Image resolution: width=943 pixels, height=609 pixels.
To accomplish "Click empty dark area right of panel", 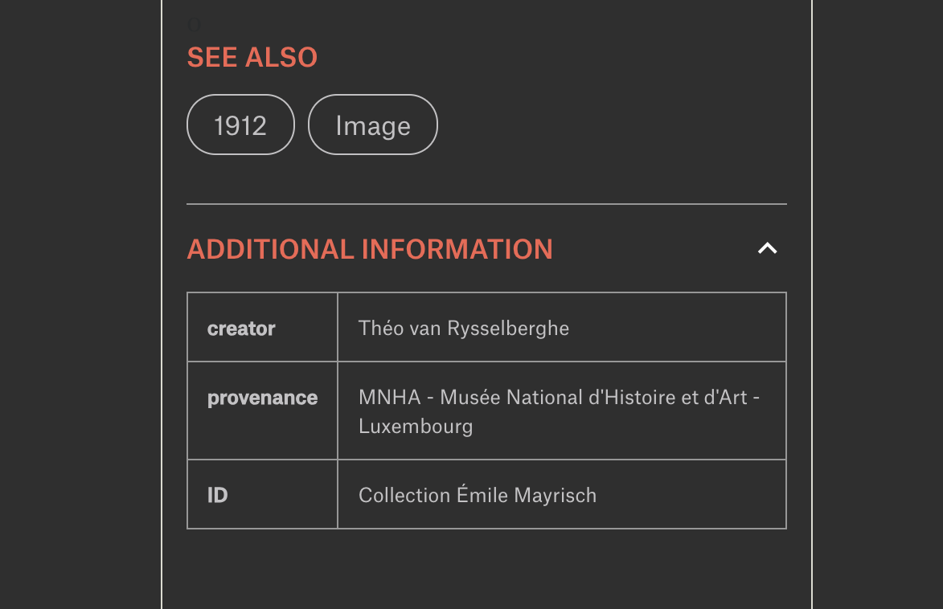I will [x=878, y=304].
